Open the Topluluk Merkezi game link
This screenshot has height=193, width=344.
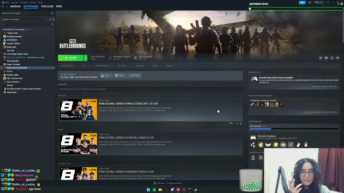coord(102,66)
